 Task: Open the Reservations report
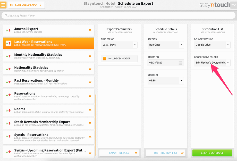pyautogui.click(x=48, y=96)
